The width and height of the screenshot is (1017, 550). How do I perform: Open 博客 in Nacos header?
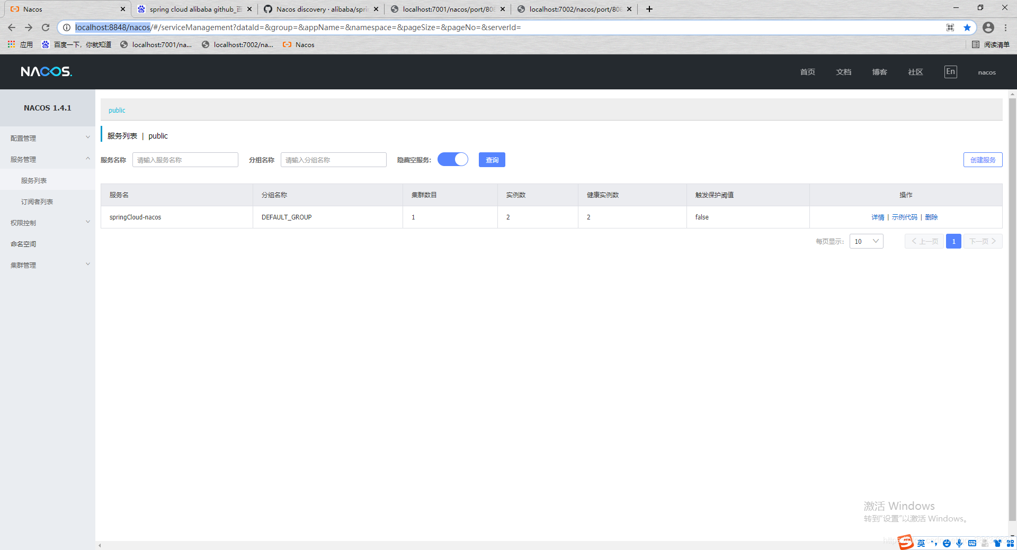click(879, 72)
